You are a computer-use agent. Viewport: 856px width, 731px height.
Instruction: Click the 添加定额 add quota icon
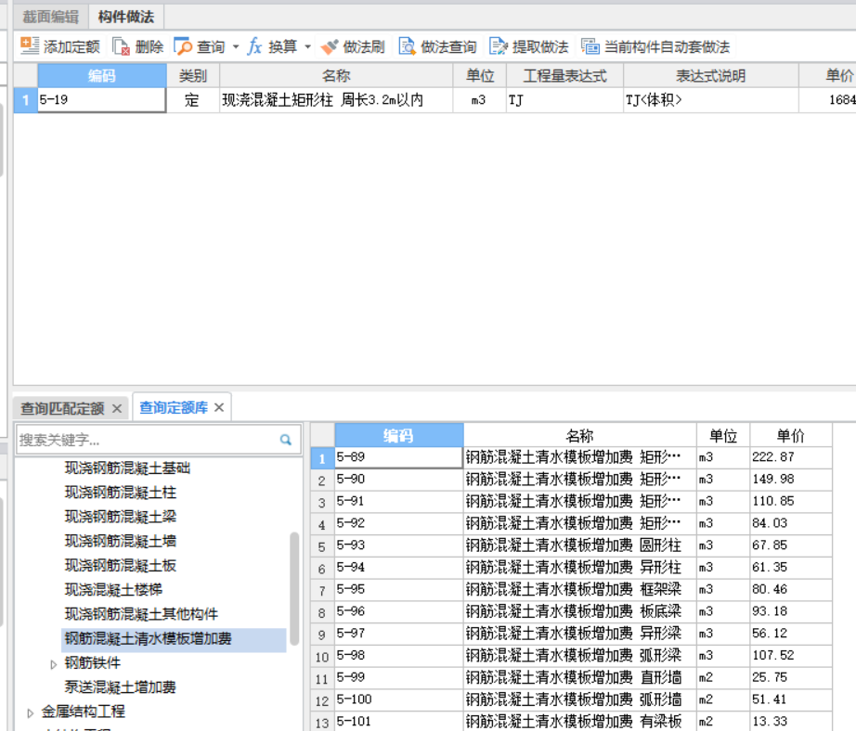tap(30, 46)
